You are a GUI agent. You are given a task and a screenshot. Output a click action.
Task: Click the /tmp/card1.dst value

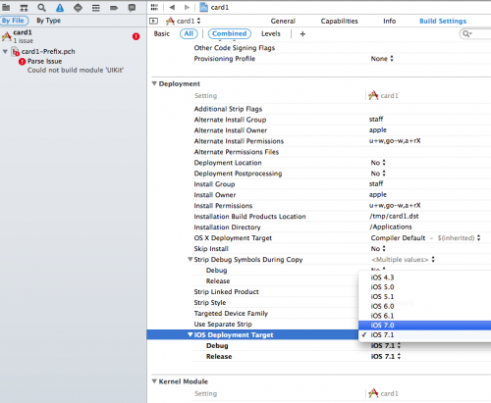coord(394,217)
